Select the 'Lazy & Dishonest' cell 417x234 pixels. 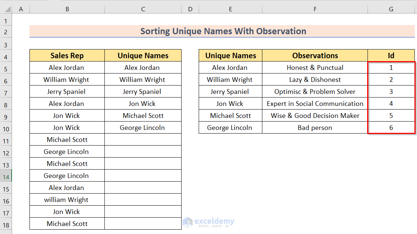pos(315,80)
